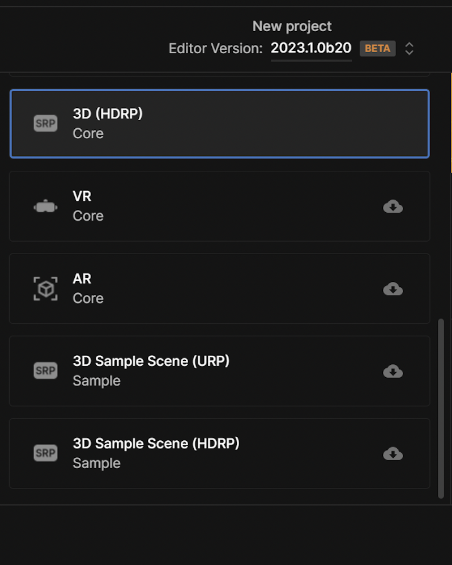
Task: Choose the AR template title
Action: point(82,279)
